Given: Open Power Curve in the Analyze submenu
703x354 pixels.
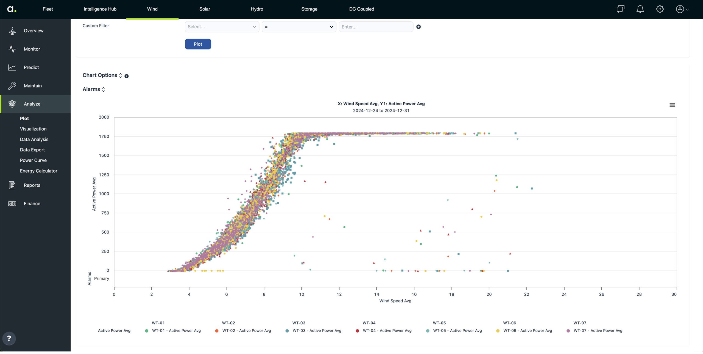Looking at the screenshot, I should pos(33,160).
